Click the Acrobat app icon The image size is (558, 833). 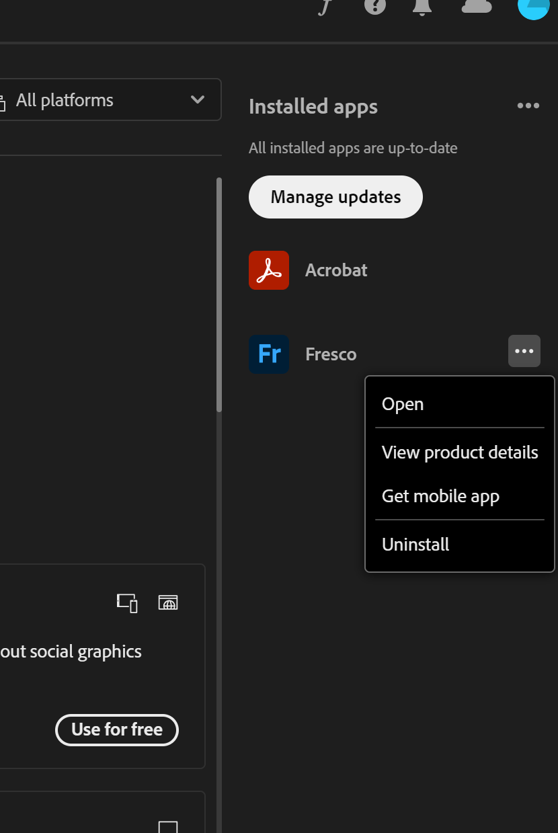pos(268,270)
